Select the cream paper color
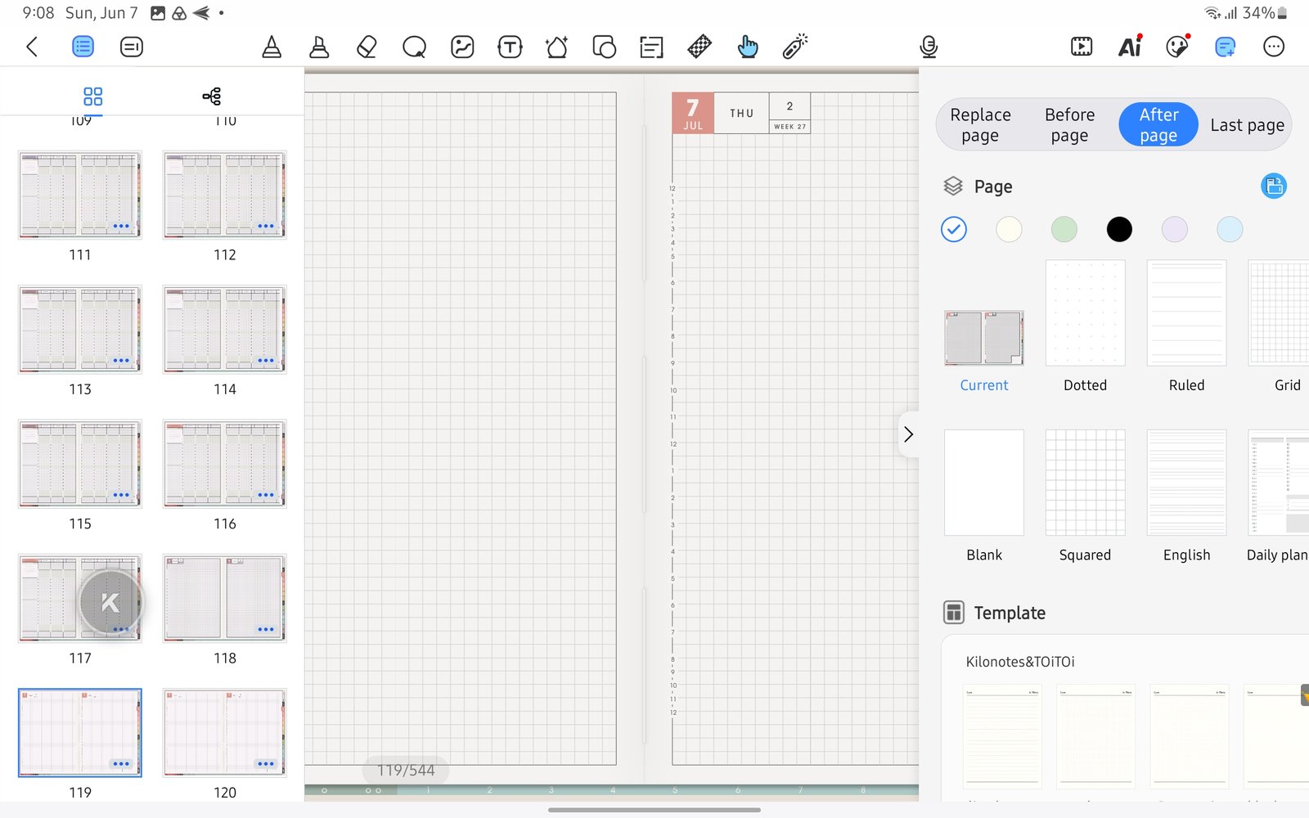The width and height of the screenshot is (1309, 818). pos(1009,229)
